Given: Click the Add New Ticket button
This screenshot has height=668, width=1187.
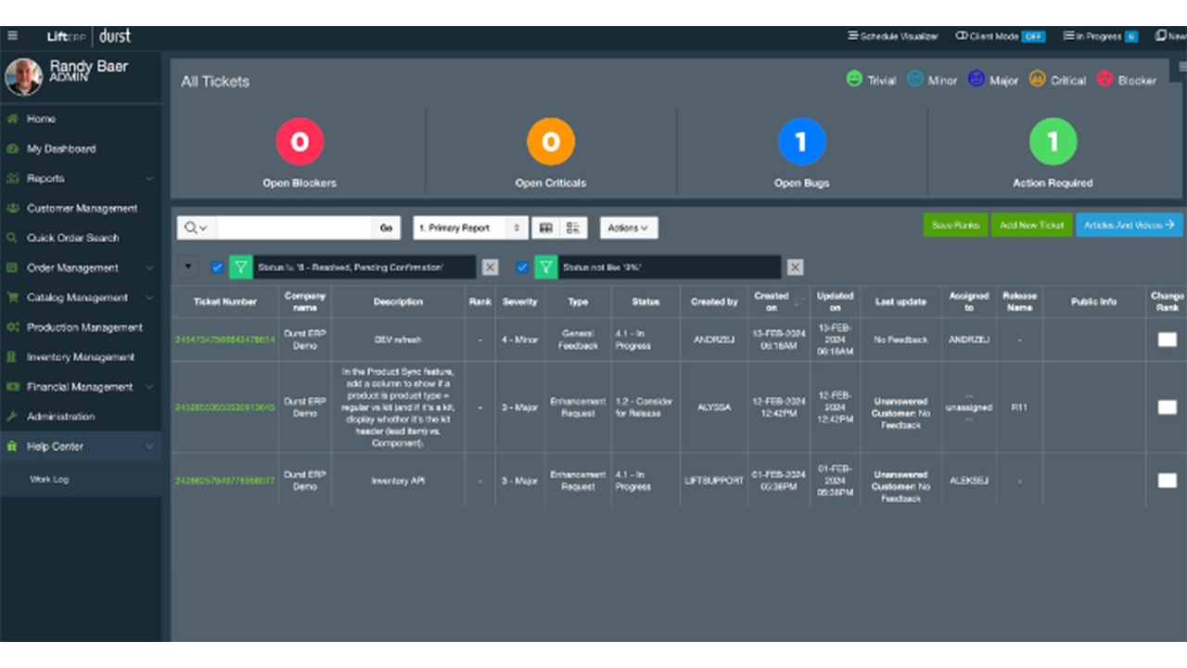Looking at the screenshot, I should tap(1031, 225).
